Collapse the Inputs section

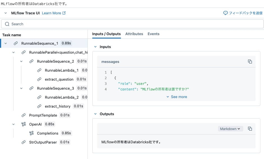[95, 47]
